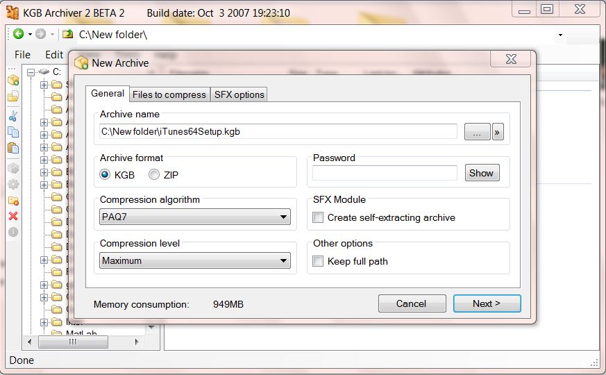Click the red X delete icon
The width and height of the screenshot is (606, 375).
click(x=13, y=216)
